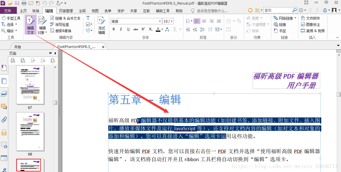Open the security lock panel
The image size is (341, 172).
(x=4, y=132)
